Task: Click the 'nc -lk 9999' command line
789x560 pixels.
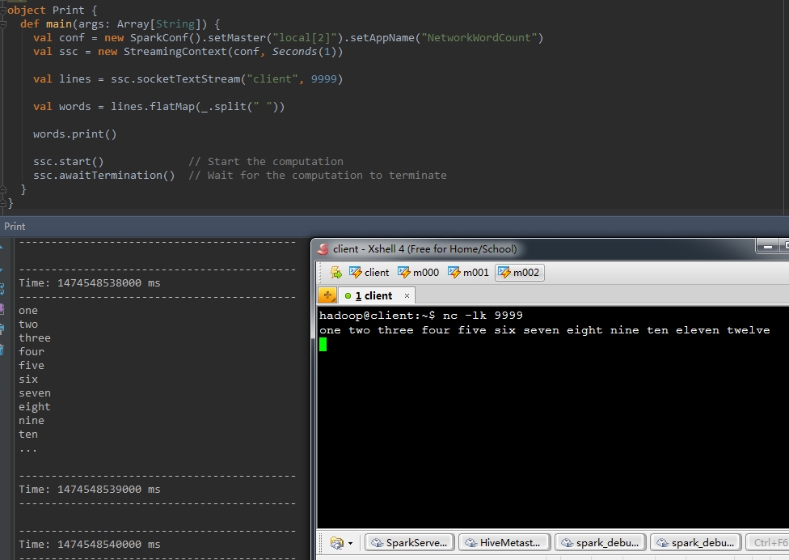Action: point(483,316)
